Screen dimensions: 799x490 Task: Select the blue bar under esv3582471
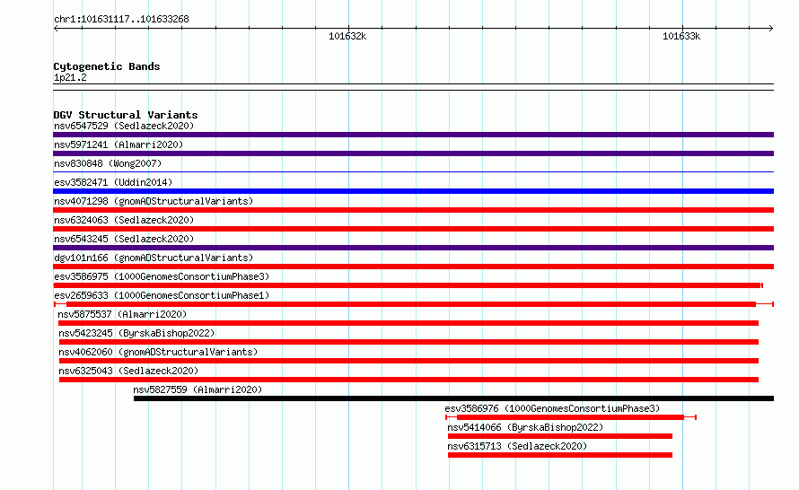pos(413,191)
